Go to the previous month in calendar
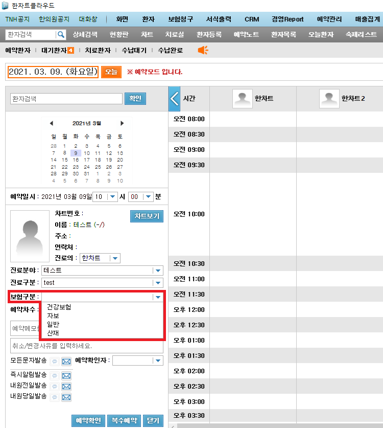 click(x=51, y=123)
